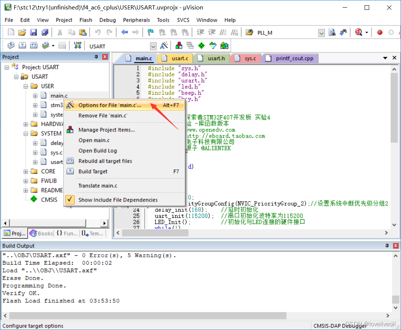Collapse the USER folder in the tree
This screenshot has width=401, height=330.
(25, 86)
